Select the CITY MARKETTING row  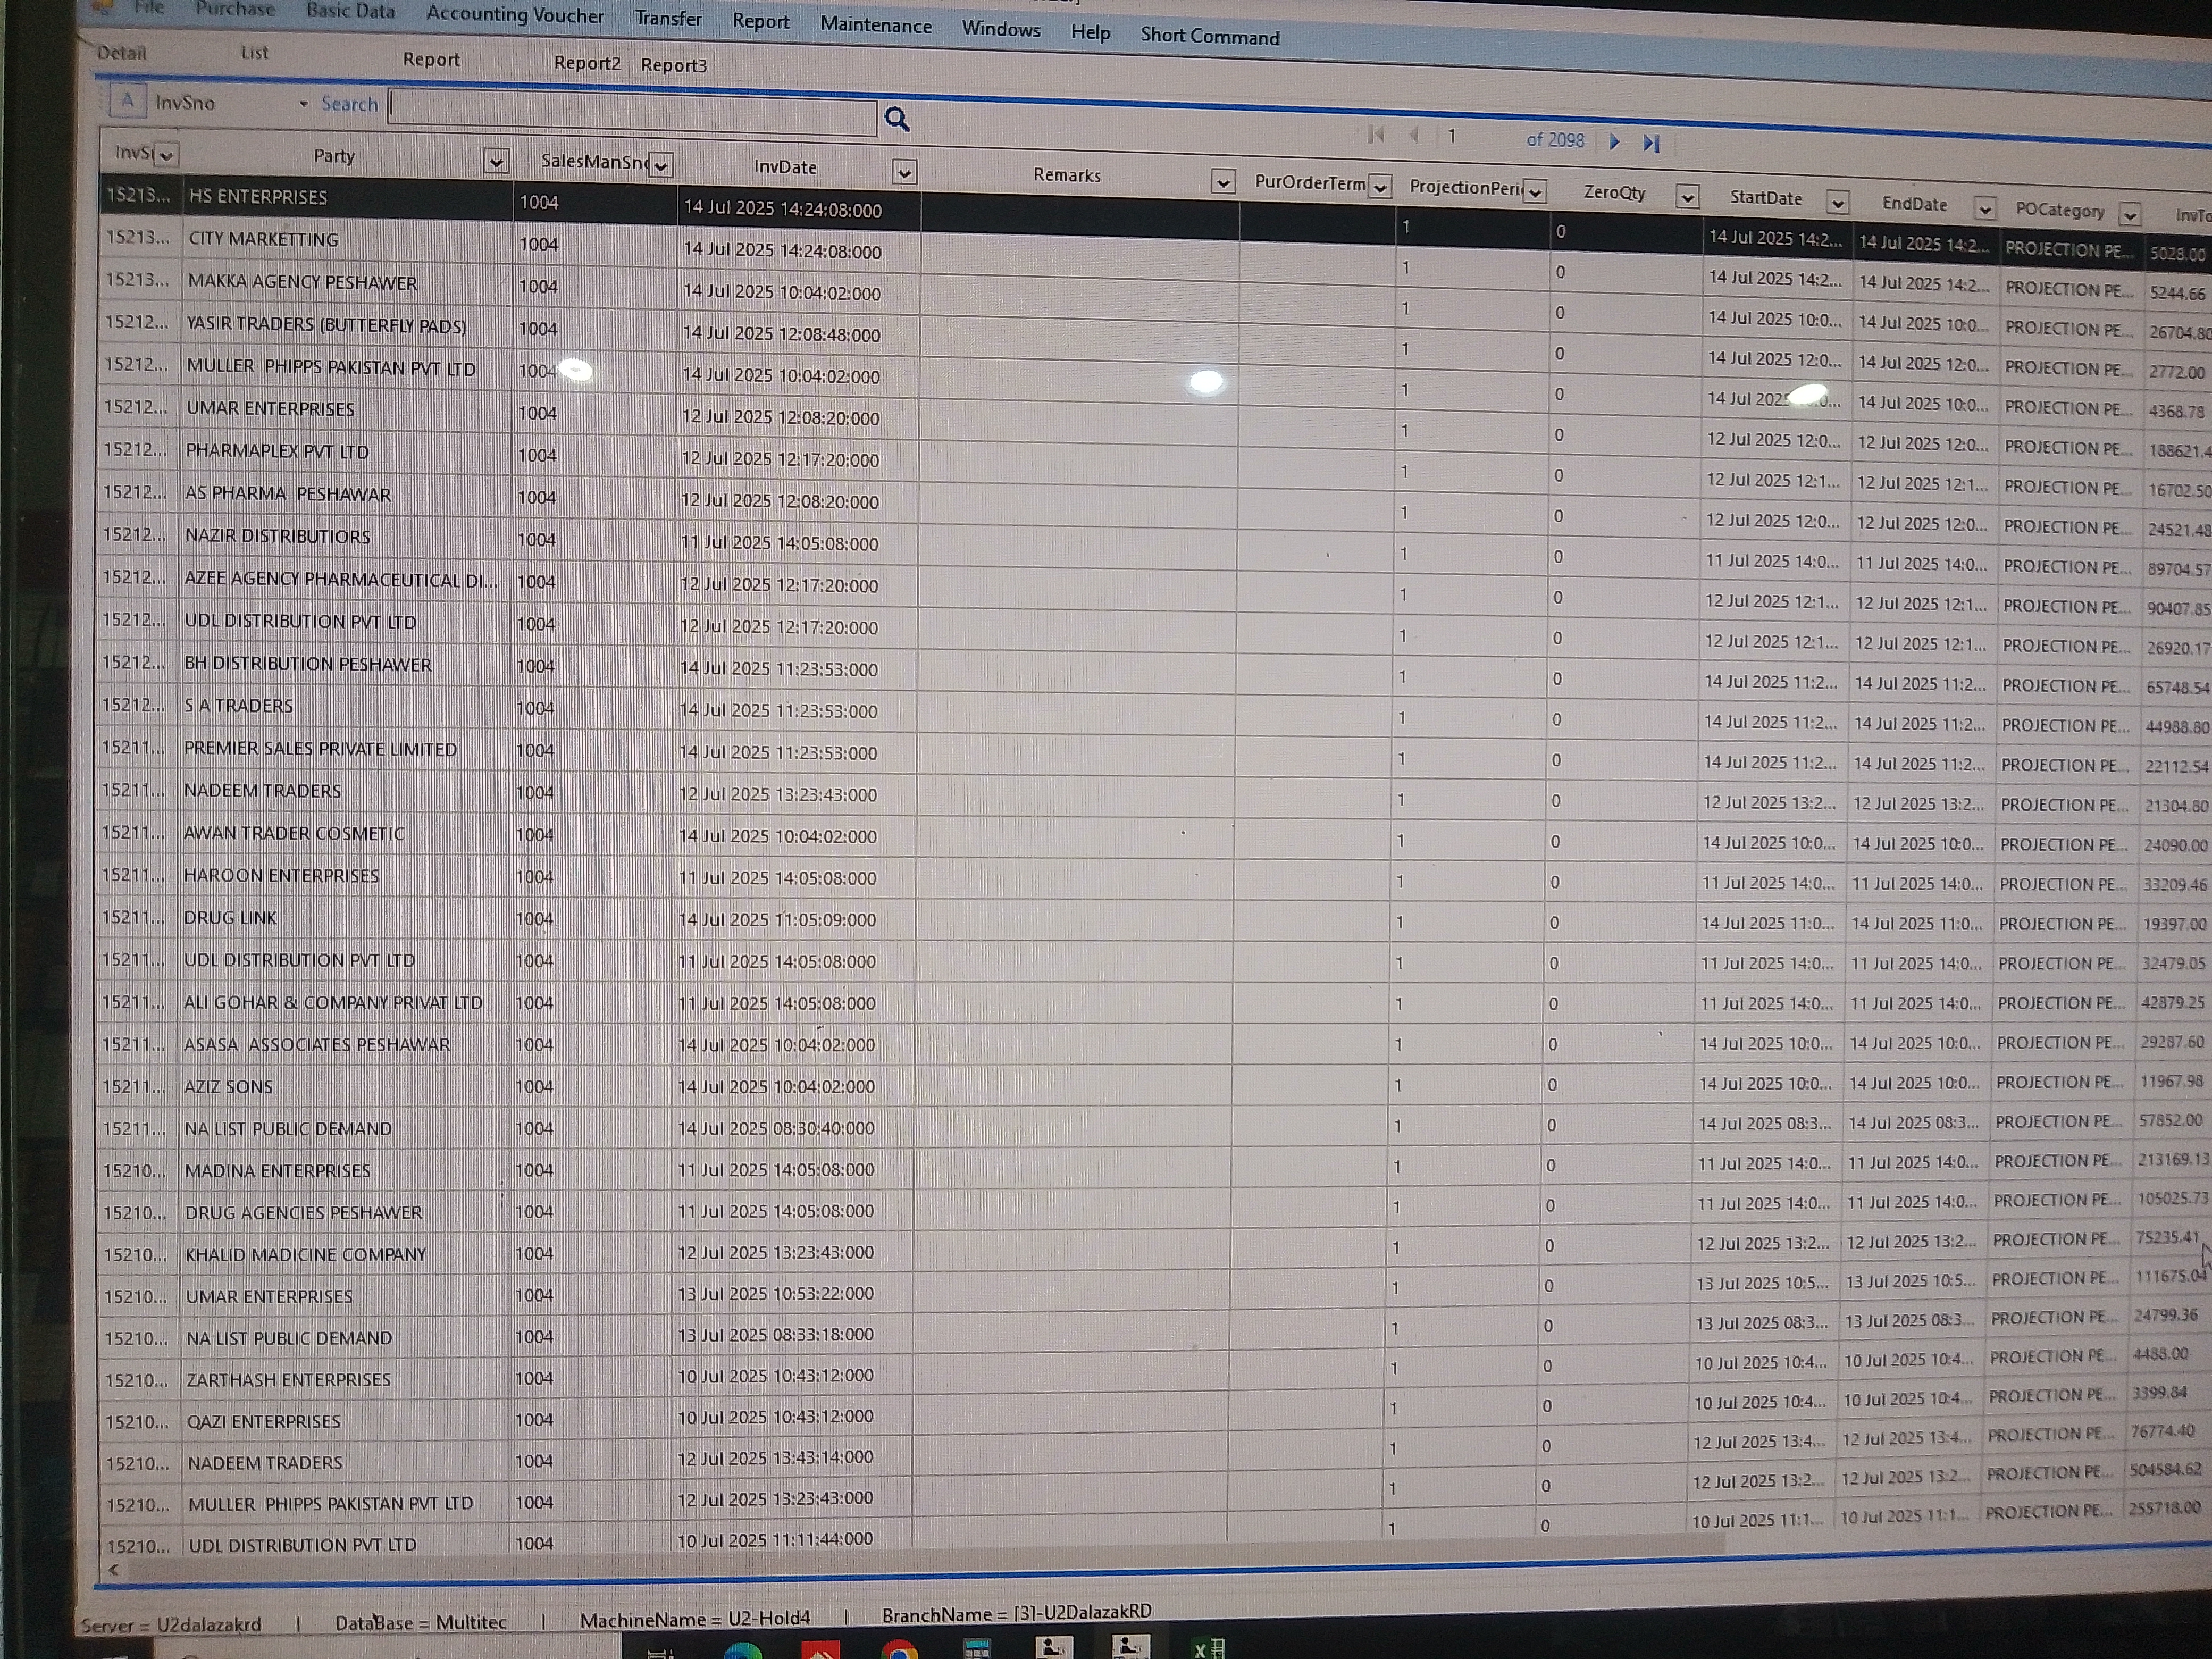[263, 240]
